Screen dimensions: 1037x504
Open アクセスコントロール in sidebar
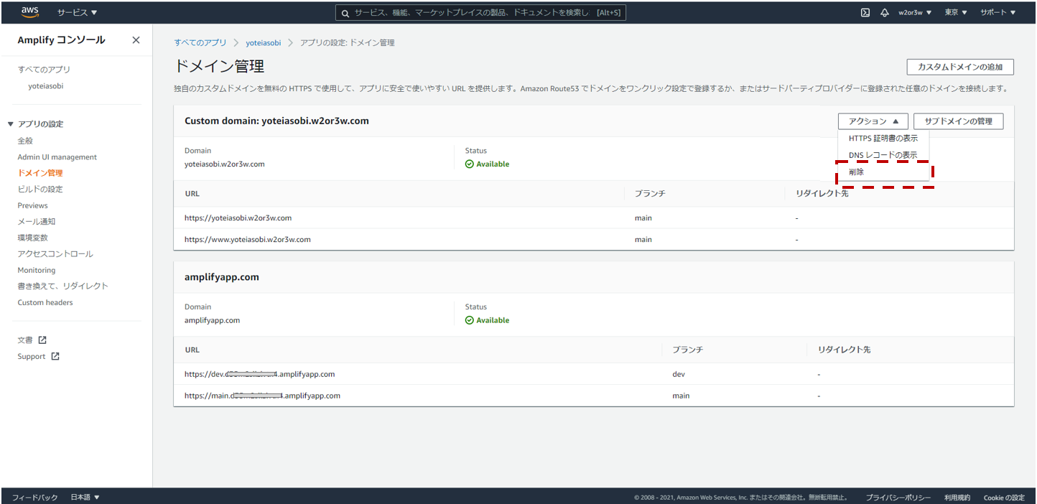55,254
